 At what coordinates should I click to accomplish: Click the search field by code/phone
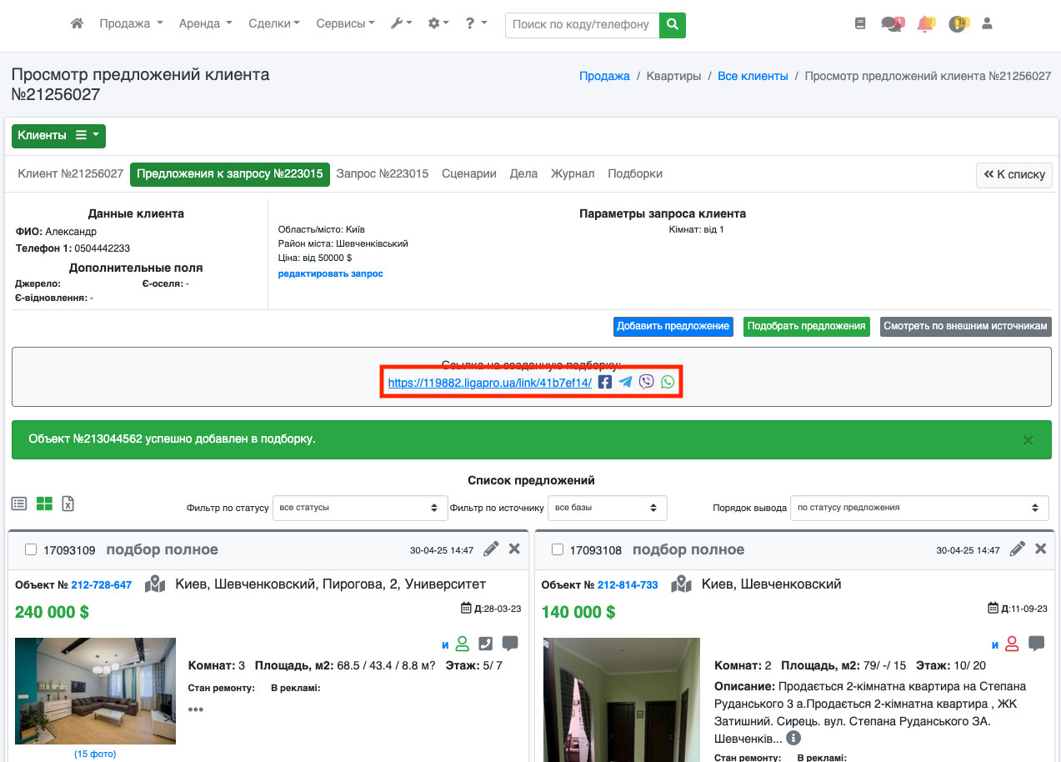click(x=581, y=24)
